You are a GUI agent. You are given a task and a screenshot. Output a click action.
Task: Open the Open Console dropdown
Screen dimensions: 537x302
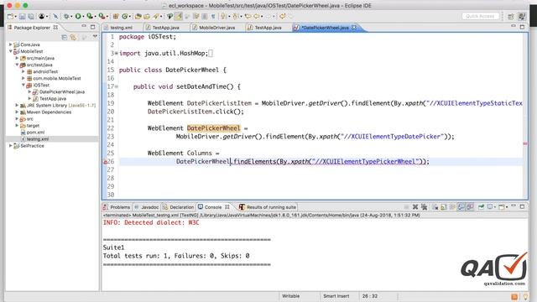[507, 207]
